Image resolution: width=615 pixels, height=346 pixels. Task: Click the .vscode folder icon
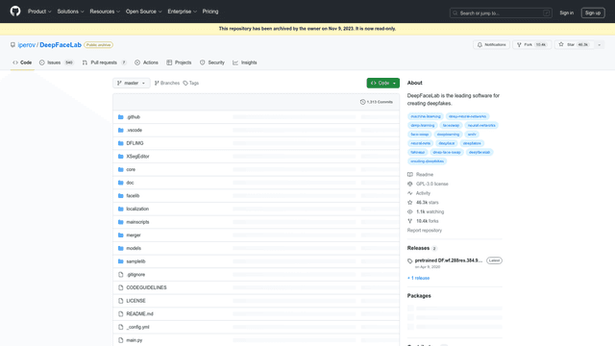click(x=121, y=130)
